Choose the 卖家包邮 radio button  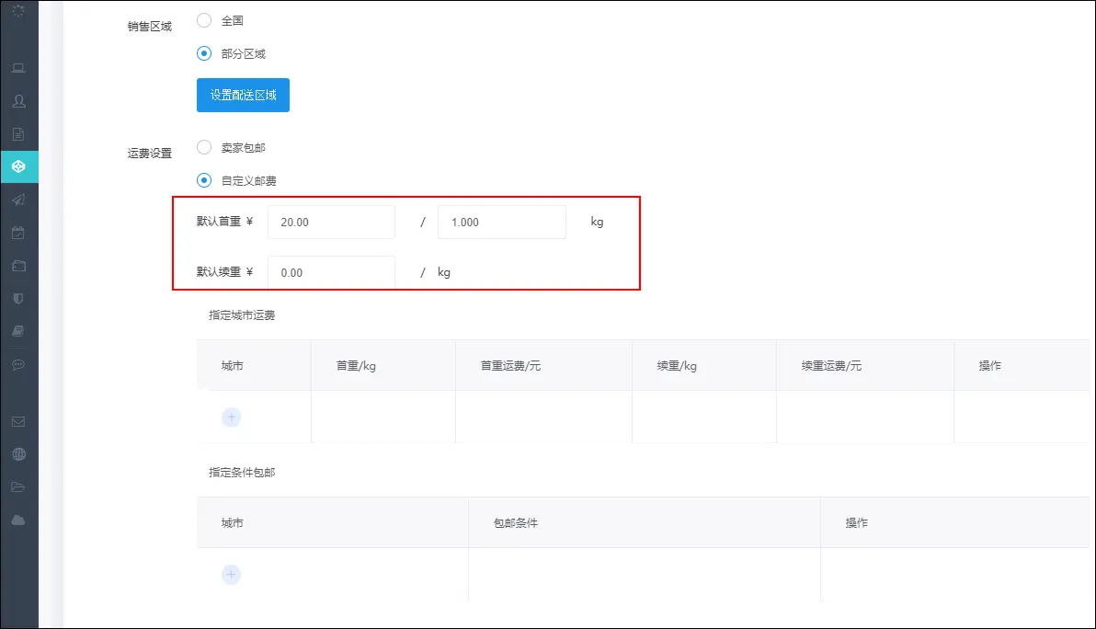pyautogui.click(x=204, y=147)
